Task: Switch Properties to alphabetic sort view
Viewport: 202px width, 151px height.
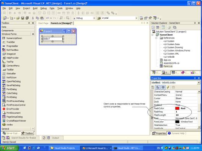Action: (x=158, y=87)
